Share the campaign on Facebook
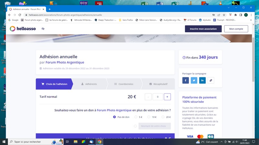This screenshot has height=145, width=259. (x=186, y=80)
